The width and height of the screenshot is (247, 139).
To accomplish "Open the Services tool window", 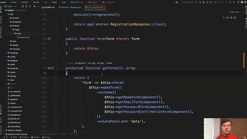I will pyautogui.click(x=46, y=137).
